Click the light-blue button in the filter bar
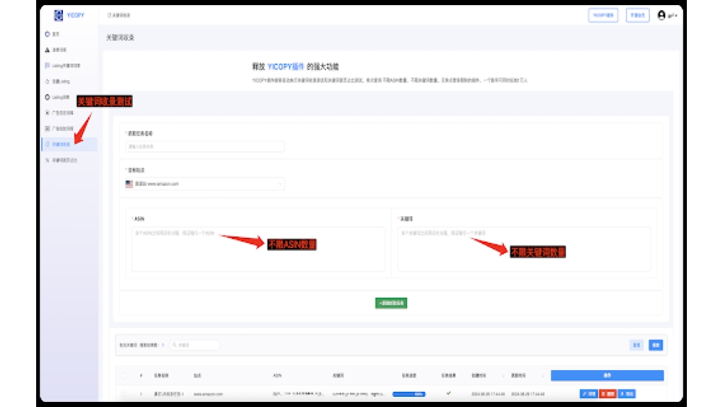The image size is (723, 407). pyautogui.click(x=636, y=345)
